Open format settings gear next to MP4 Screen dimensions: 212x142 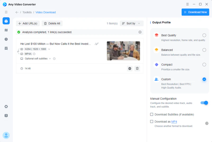pos(207,123)
